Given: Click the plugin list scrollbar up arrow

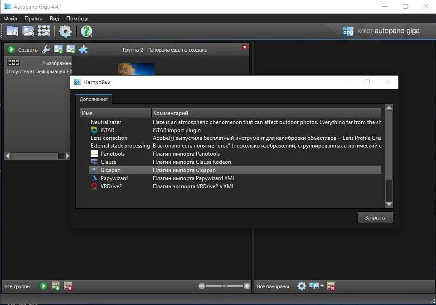Looking at the screenshot, I should (389, 108).
